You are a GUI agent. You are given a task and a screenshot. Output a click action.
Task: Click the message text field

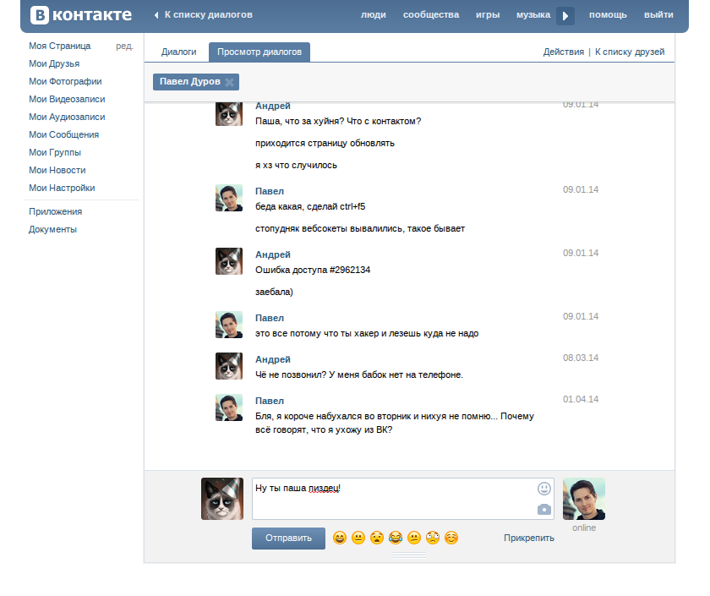(403, 499)
